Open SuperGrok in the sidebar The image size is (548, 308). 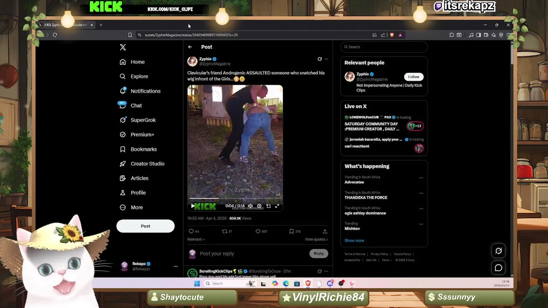tap(138, 120)
